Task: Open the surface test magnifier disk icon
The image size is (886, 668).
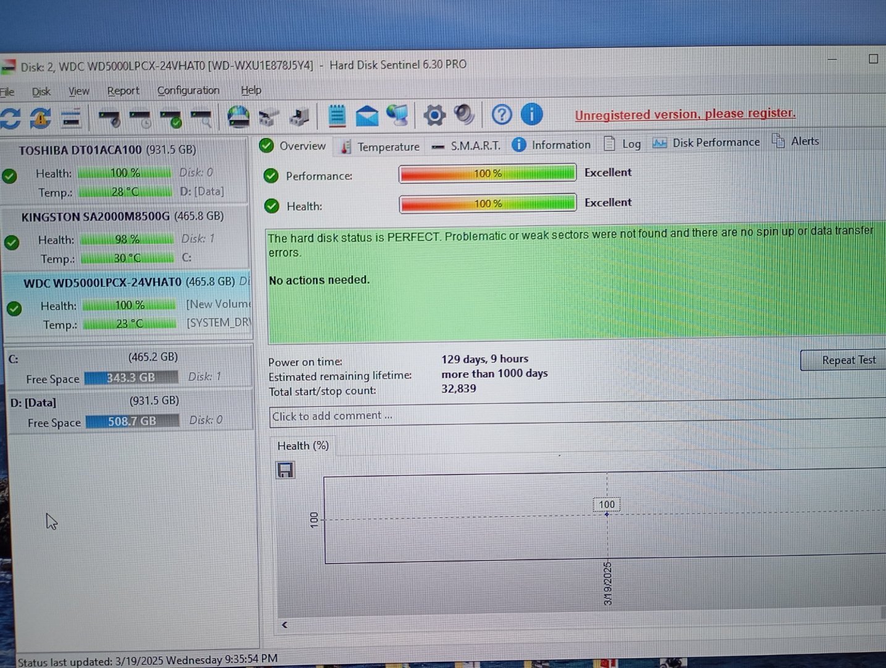Action: 201,118
